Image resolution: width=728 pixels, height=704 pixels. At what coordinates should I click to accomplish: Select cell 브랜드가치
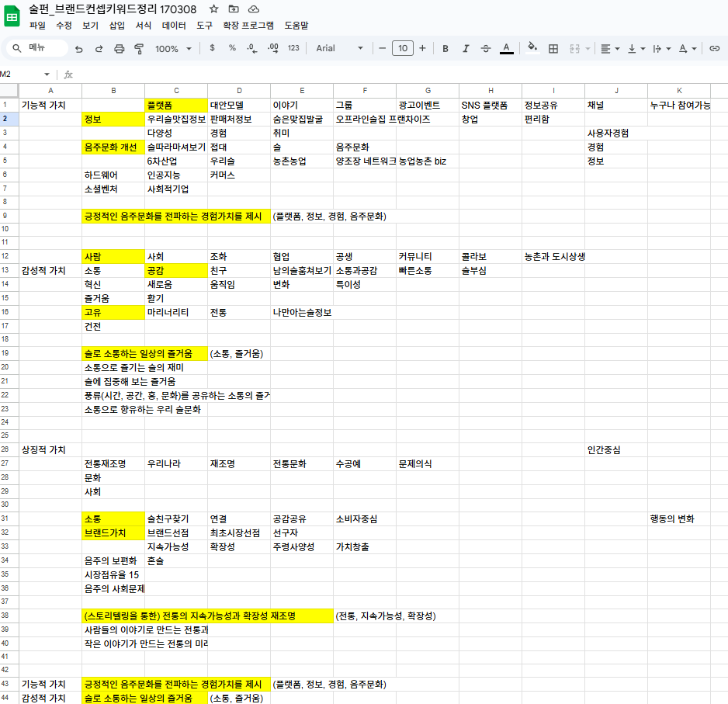[x=113, y=532]
